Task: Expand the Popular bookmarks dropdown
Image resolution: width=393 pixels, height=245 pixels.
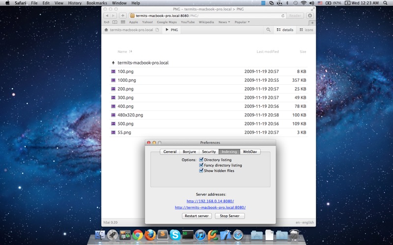Action: 242,22
